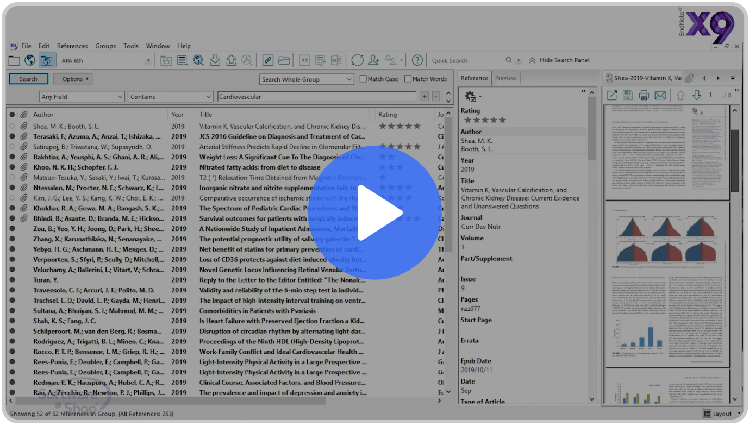The height and width of the screenshot is (425, 749).
Task: Open the Help menu
Action: coord(184,46)
